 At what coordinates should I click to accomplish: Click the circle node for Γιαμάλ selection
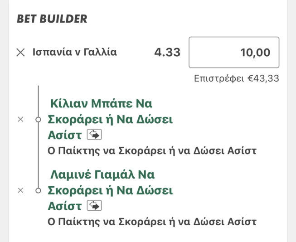tap(39, 190)
